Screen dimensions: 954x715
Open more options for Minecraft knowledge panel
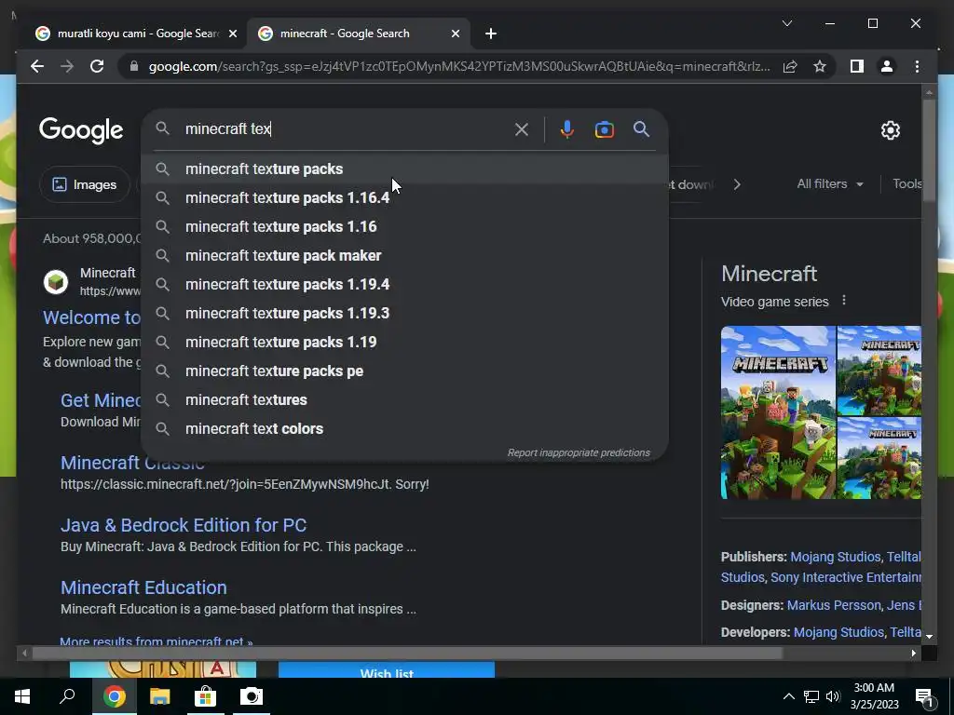tap(844, 301)
